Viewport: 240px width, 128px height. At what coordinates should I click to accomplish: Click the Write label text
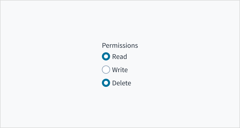tap(120, 70)
